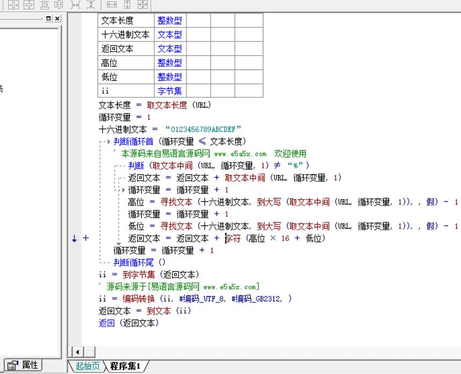The height and width of the screenshot is (374, 461).
Task: Click 字符 (高位 × 16 + 低位) expression
Action: tap(275, 238)
